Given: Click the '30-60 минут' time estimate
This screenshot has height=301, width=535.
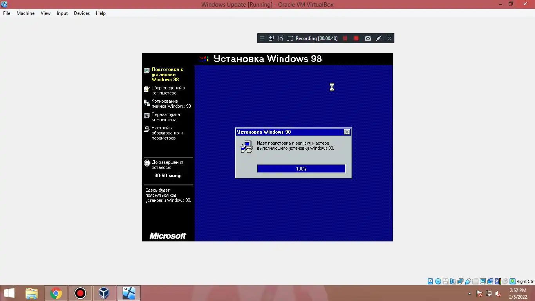Looking at the screenshot, I should (x=168, y=176).
